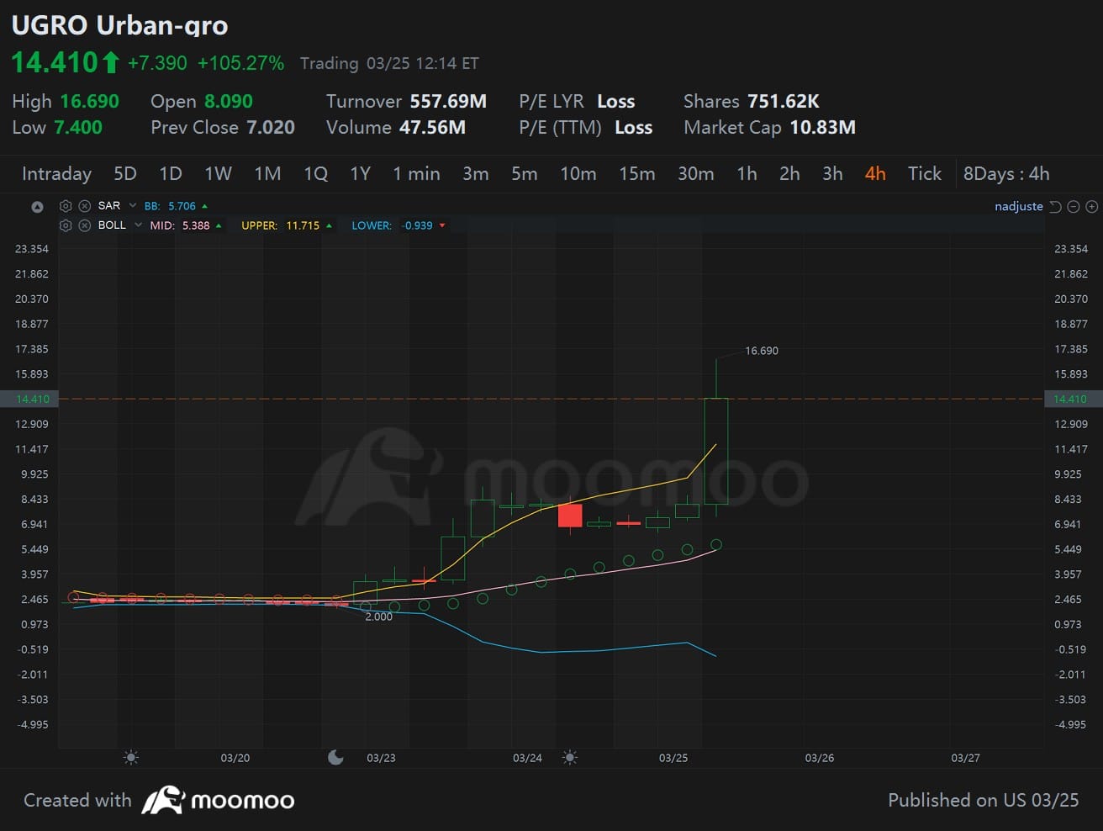The image size is (1103, 831).
Task: Click the reset chart view arrow icon
Action: point(1055,207)
